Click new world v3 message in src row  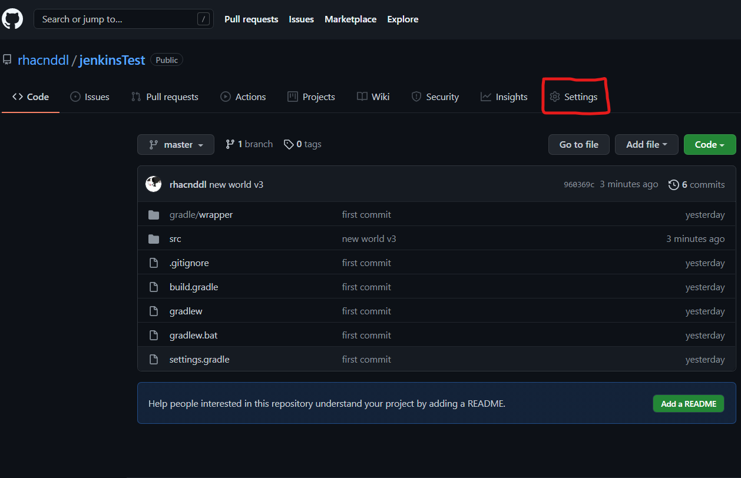click(369, 239)
